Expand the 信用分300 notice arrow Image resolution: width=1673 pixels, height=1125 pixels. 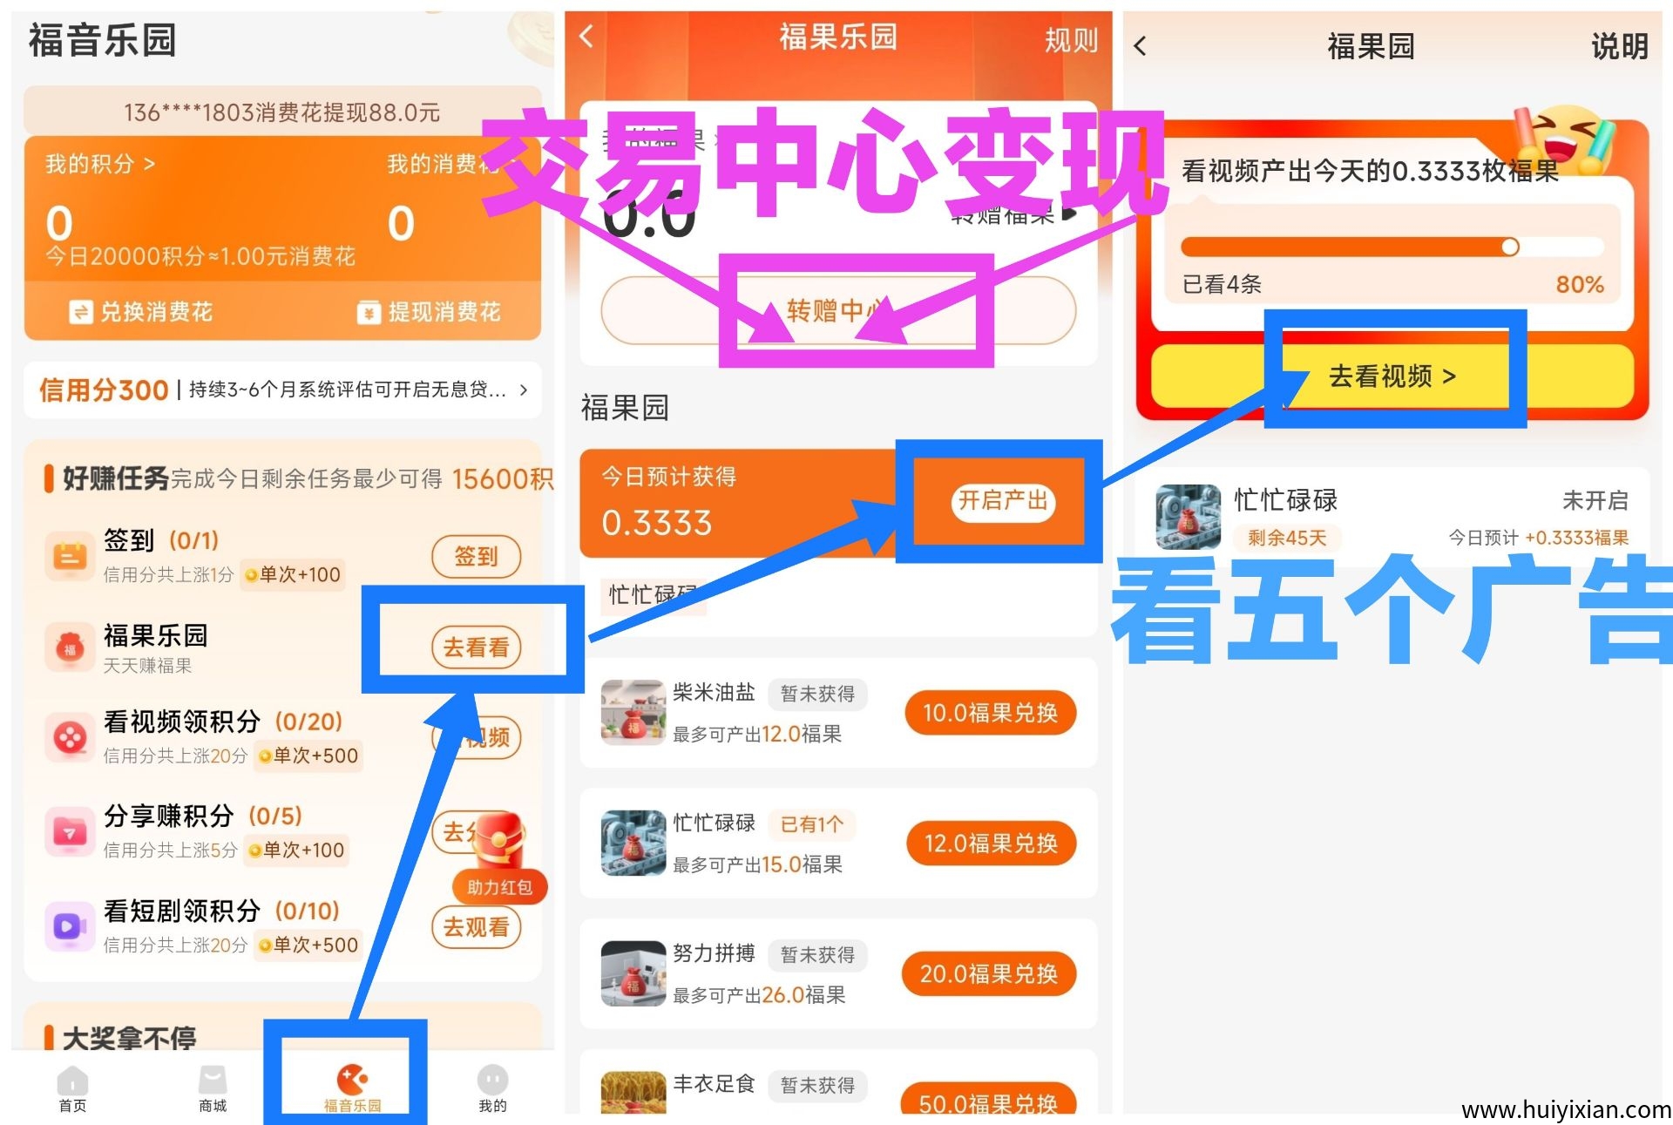[x=523, y=390]
